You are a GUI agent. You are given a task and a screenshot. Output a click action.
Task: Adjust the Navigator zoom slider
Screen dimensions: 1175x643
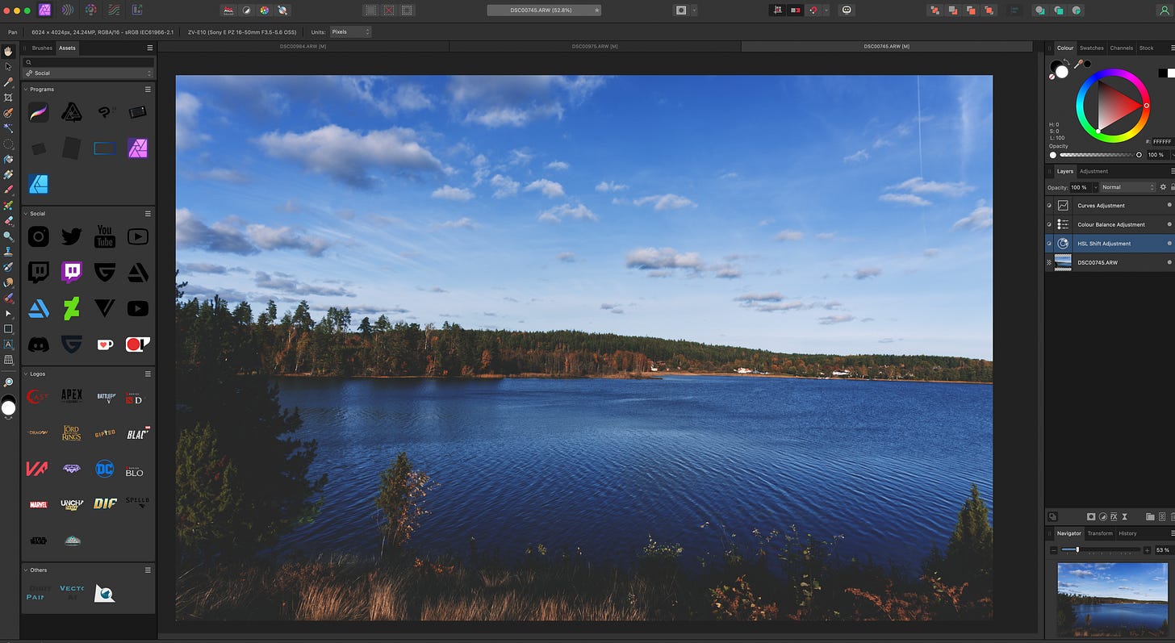click(x=1099, y=550)
